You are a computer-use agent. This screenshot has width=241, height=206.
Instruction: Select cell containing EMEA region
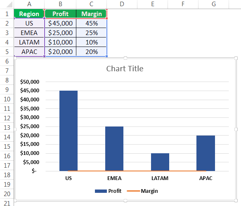click(x=29, y=33)
